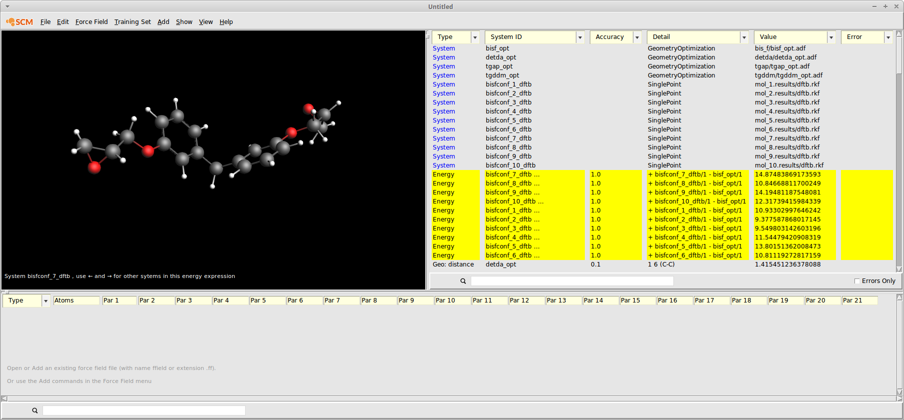Click the System link for detda_opt
Image resolution: width=904 pixels, height=420 pixels.
[x=444, y=57]
